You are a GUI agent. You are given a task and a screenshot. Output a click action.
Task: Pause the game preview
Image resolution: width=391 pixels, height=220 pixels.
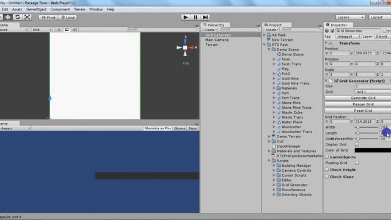pos(195,17)
